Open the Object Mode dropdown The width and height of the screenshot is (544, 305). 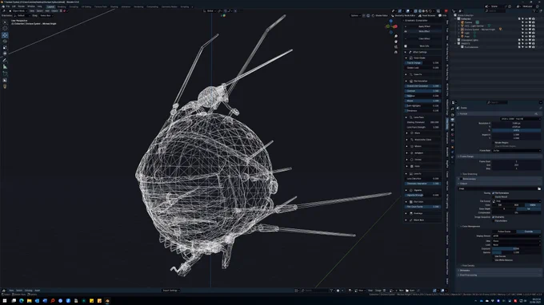point(18,10)
